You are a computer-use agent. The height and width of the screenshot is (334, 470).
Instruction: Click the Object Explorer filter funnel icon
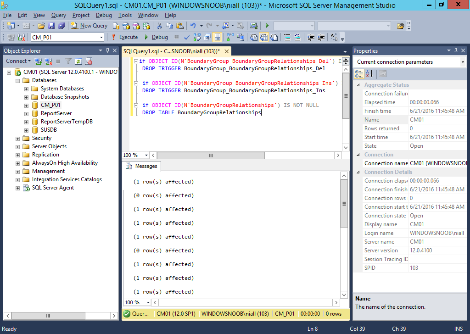coord(68,61)
